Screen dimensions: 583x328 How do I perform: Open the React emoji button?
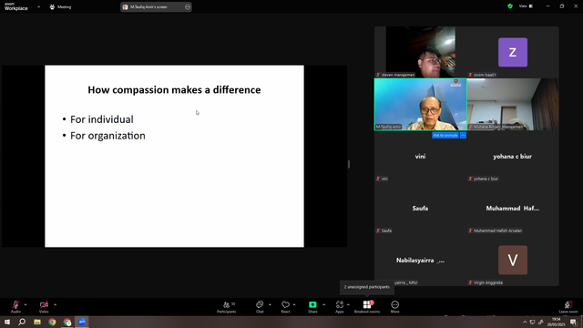(x=285, y=307)
